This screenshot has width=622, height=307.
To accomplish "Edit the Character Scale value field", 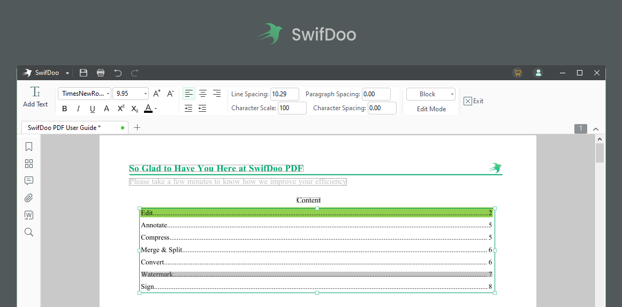I will pyautogui.click(x=292, y=108).
